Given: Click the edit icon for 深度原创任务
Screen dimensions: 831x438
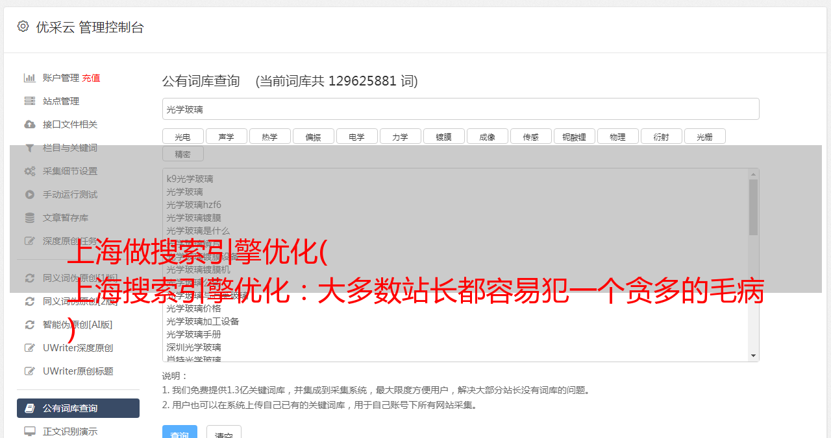Looking at the screenshot, I should coord(30,241).
